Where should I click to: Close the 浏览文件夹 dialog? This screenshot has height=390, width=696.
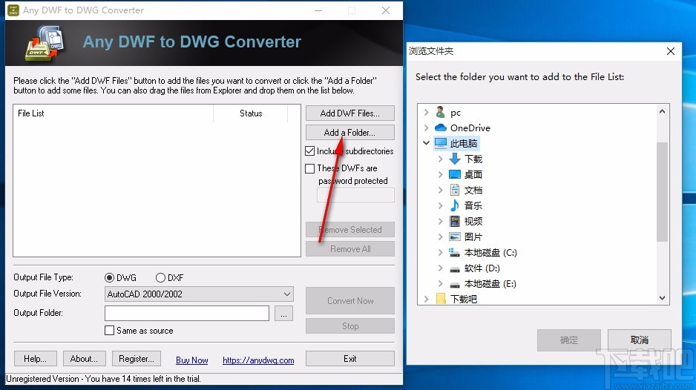point(671,51)
